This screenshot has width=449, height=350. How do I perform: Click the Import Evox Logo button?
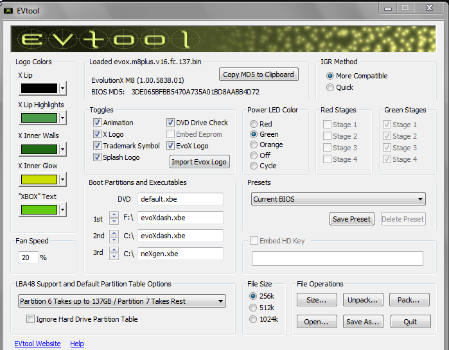click(199, 162)
